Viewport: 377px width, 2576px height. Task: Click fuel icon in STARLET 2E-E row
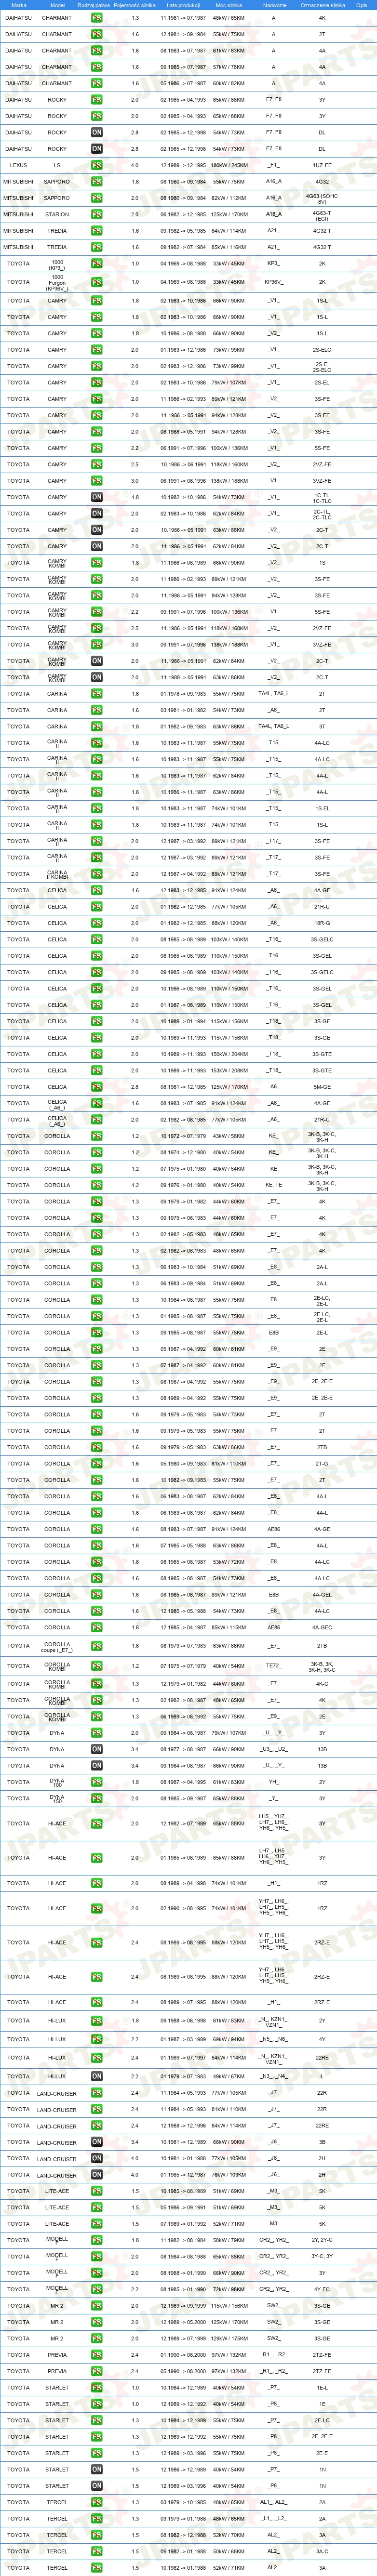click(97, 2453)
